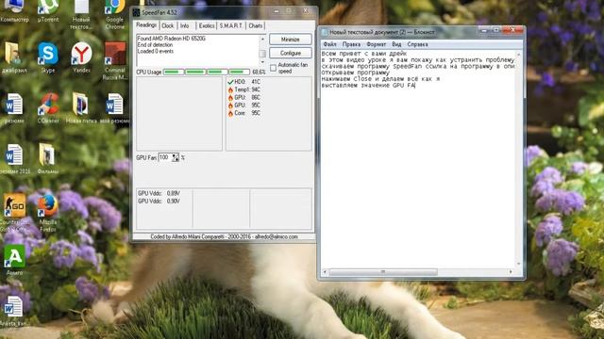This screenshot has width=604, height=339.
Task: Click the GPU Fan spinner arrows
Action: (x=176, y=157)
